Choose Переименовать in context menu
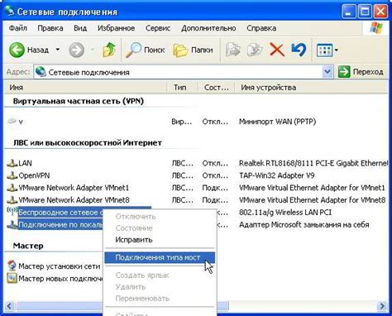392x316 pixels. [160, 299]
